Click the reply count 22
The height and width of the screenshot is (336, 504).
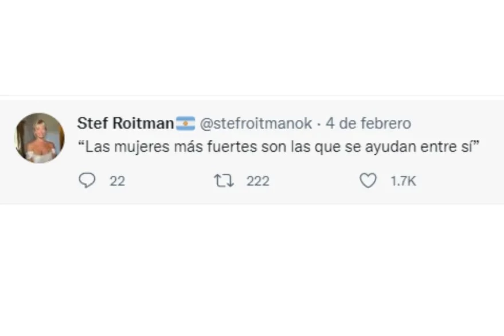(x=117, y=181)
